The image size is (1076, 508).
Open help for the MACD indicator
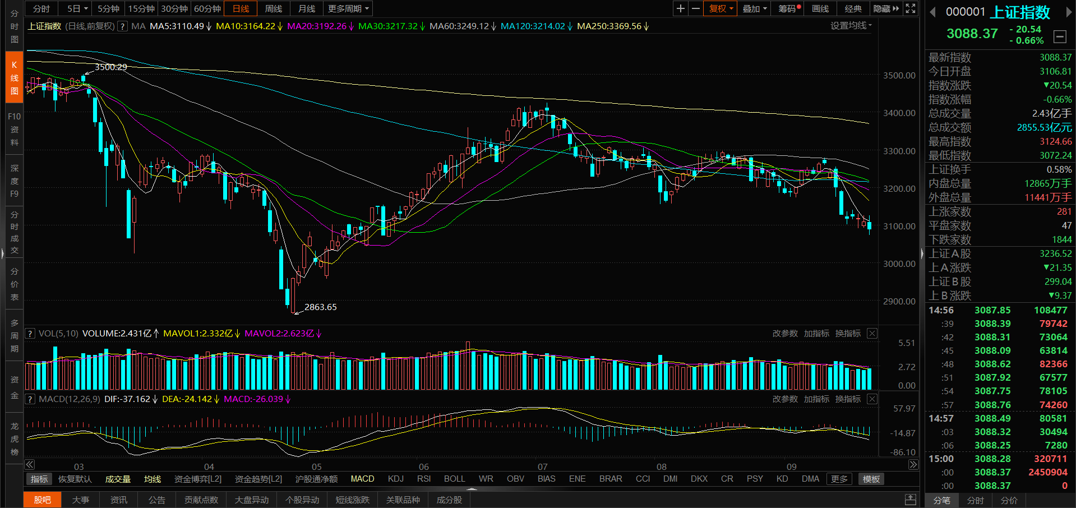tap(30, 399)
